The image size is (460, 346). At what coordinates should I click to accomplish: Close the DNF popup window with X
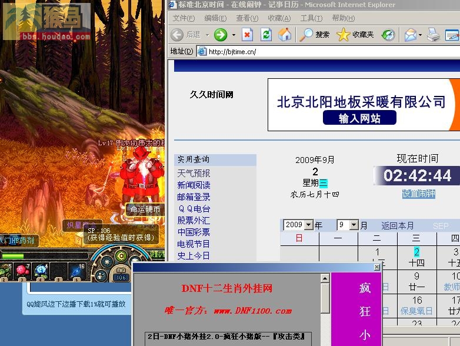coord(377,267)
